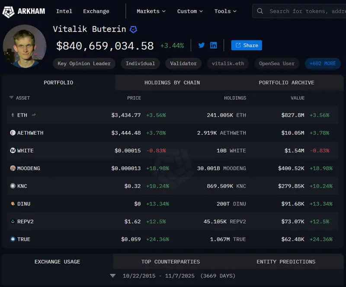This screenshot has width=346, height=287.
Task: Click the Arkham logo icon
Action: (x=8, y=11)
